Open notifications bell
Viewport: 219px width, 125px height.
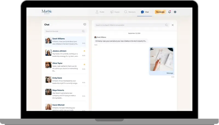click(169, 12)
